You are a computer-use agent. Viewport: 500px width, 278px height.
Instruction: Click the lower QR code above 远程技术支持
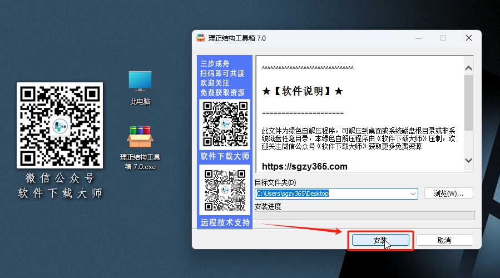[x=225, y=190]
